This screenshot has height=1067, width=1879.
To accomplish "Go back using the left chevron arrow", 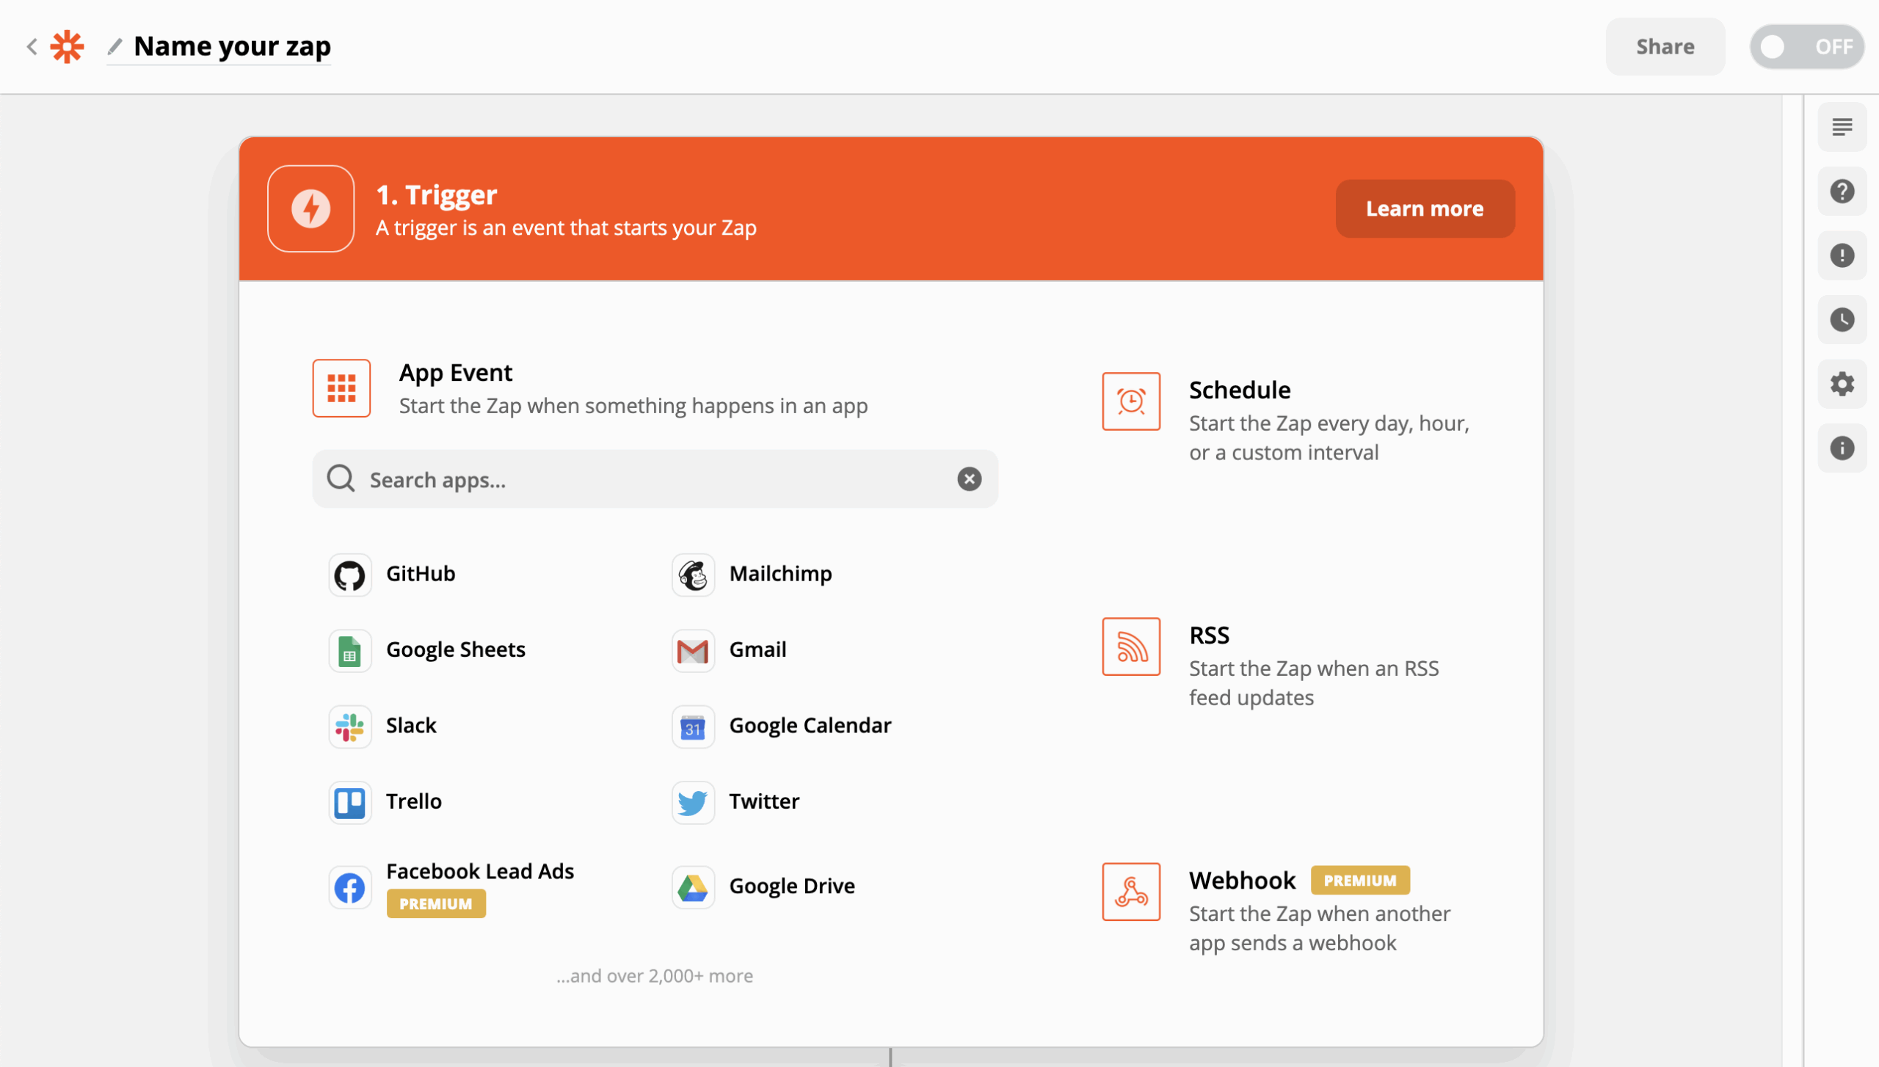I will 32,47.
